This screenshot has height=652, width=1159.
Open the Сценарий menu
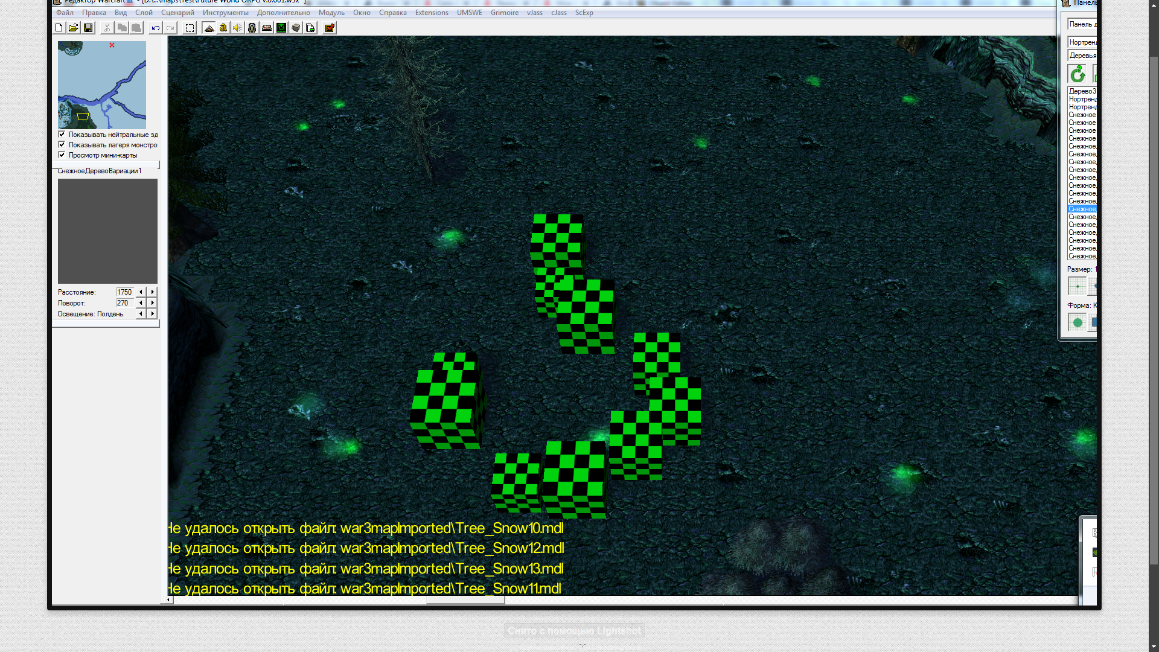pyautogui.click(x=177, y=13)
